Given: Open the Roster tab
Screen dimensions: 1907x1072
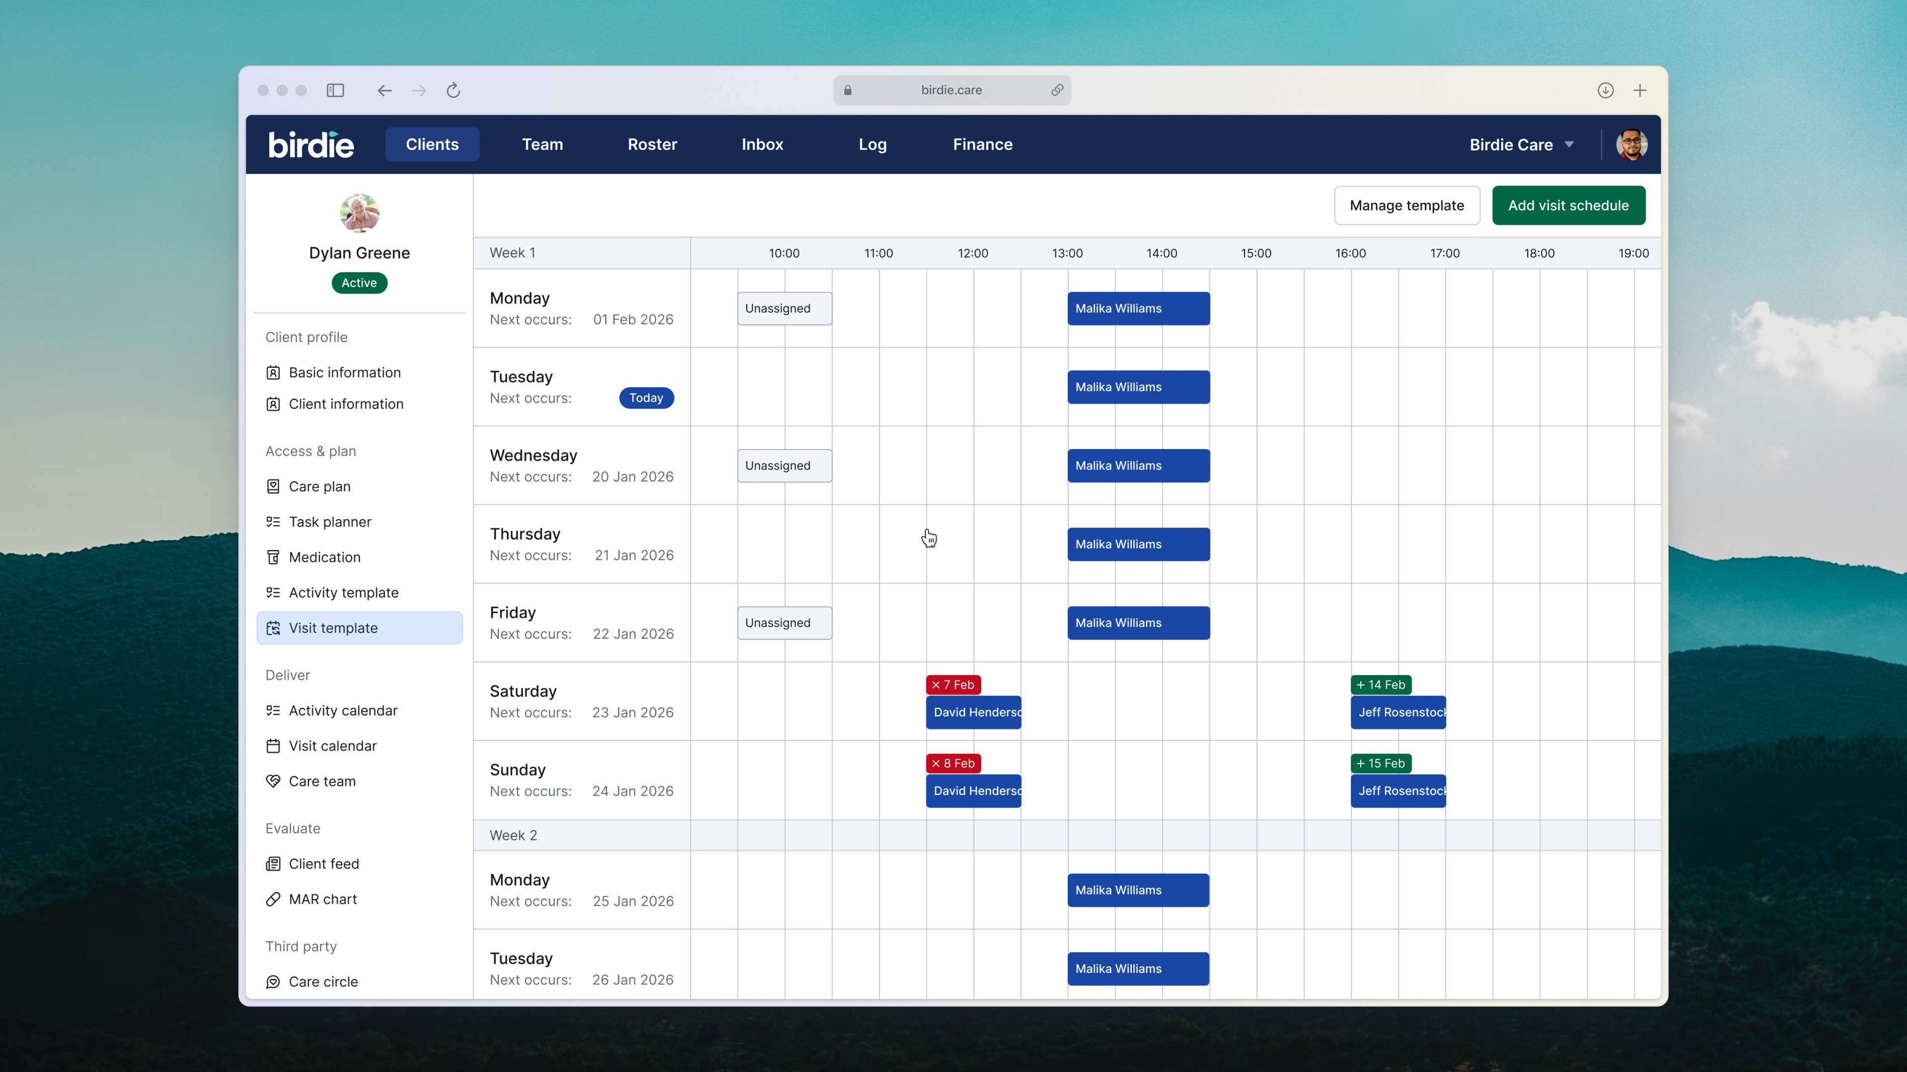Looking at the screenshot, I should click(652, 145).
